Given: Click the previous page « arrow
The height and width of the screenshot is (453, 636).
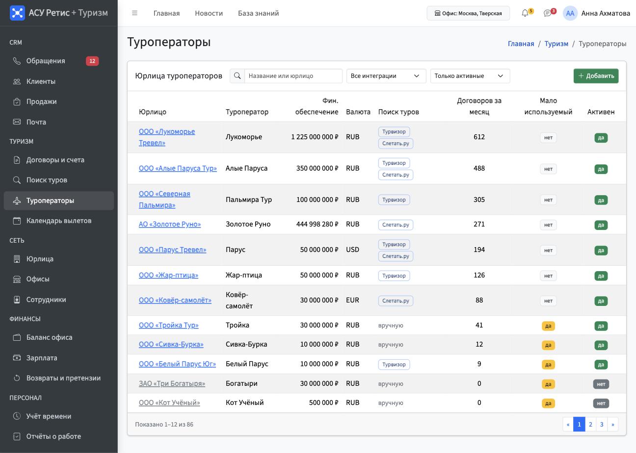Looking at the screenshot, I should [568, 425].
